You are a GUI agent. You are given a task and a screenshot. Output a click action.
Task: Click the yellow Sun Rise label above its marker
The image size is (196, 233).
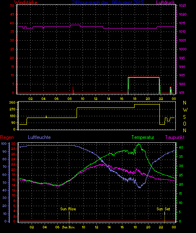68,209
